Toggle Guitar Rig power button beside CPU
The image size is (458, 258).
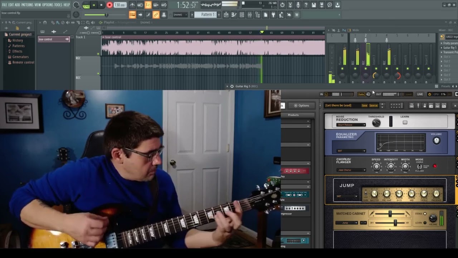click(x=429, y=94)
